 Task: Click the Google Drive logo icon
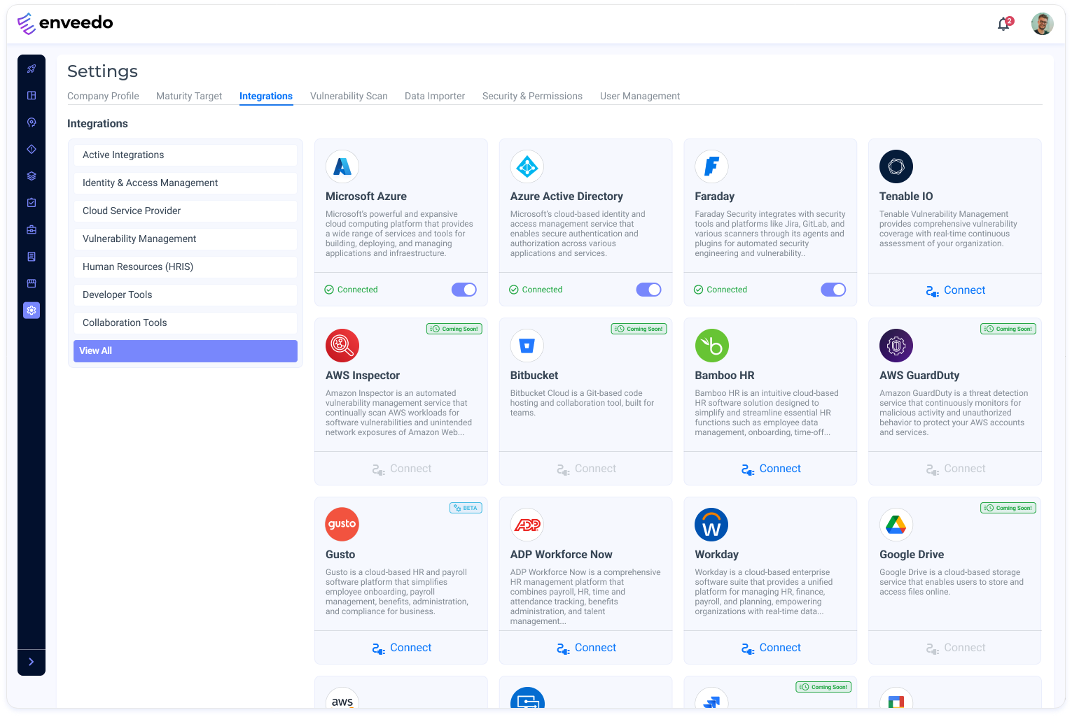(896, 525)
